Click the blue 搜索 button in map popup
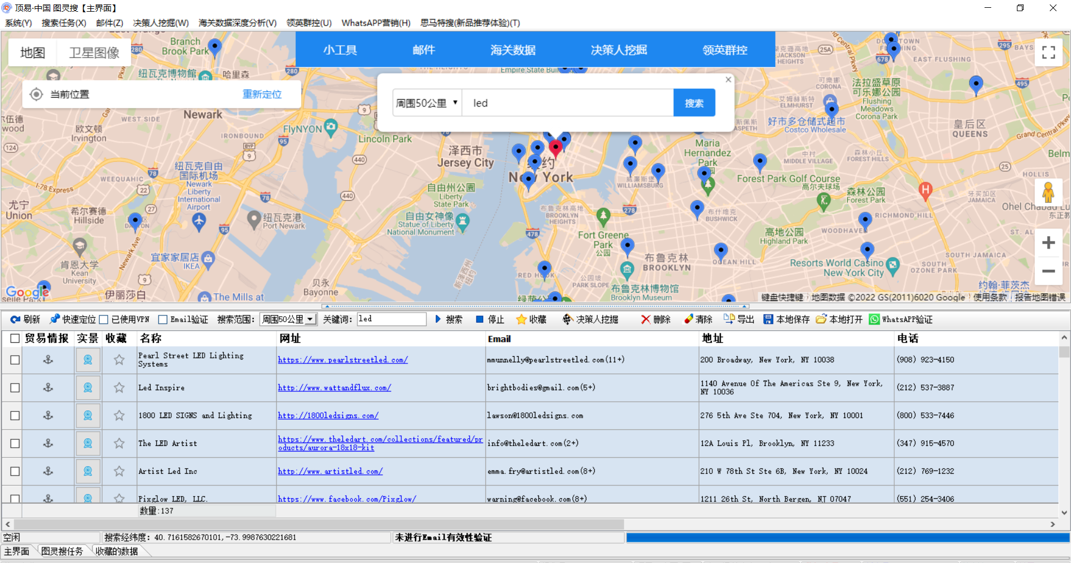The height and width of the screenshot is (563, 1071). pos(694,103)
